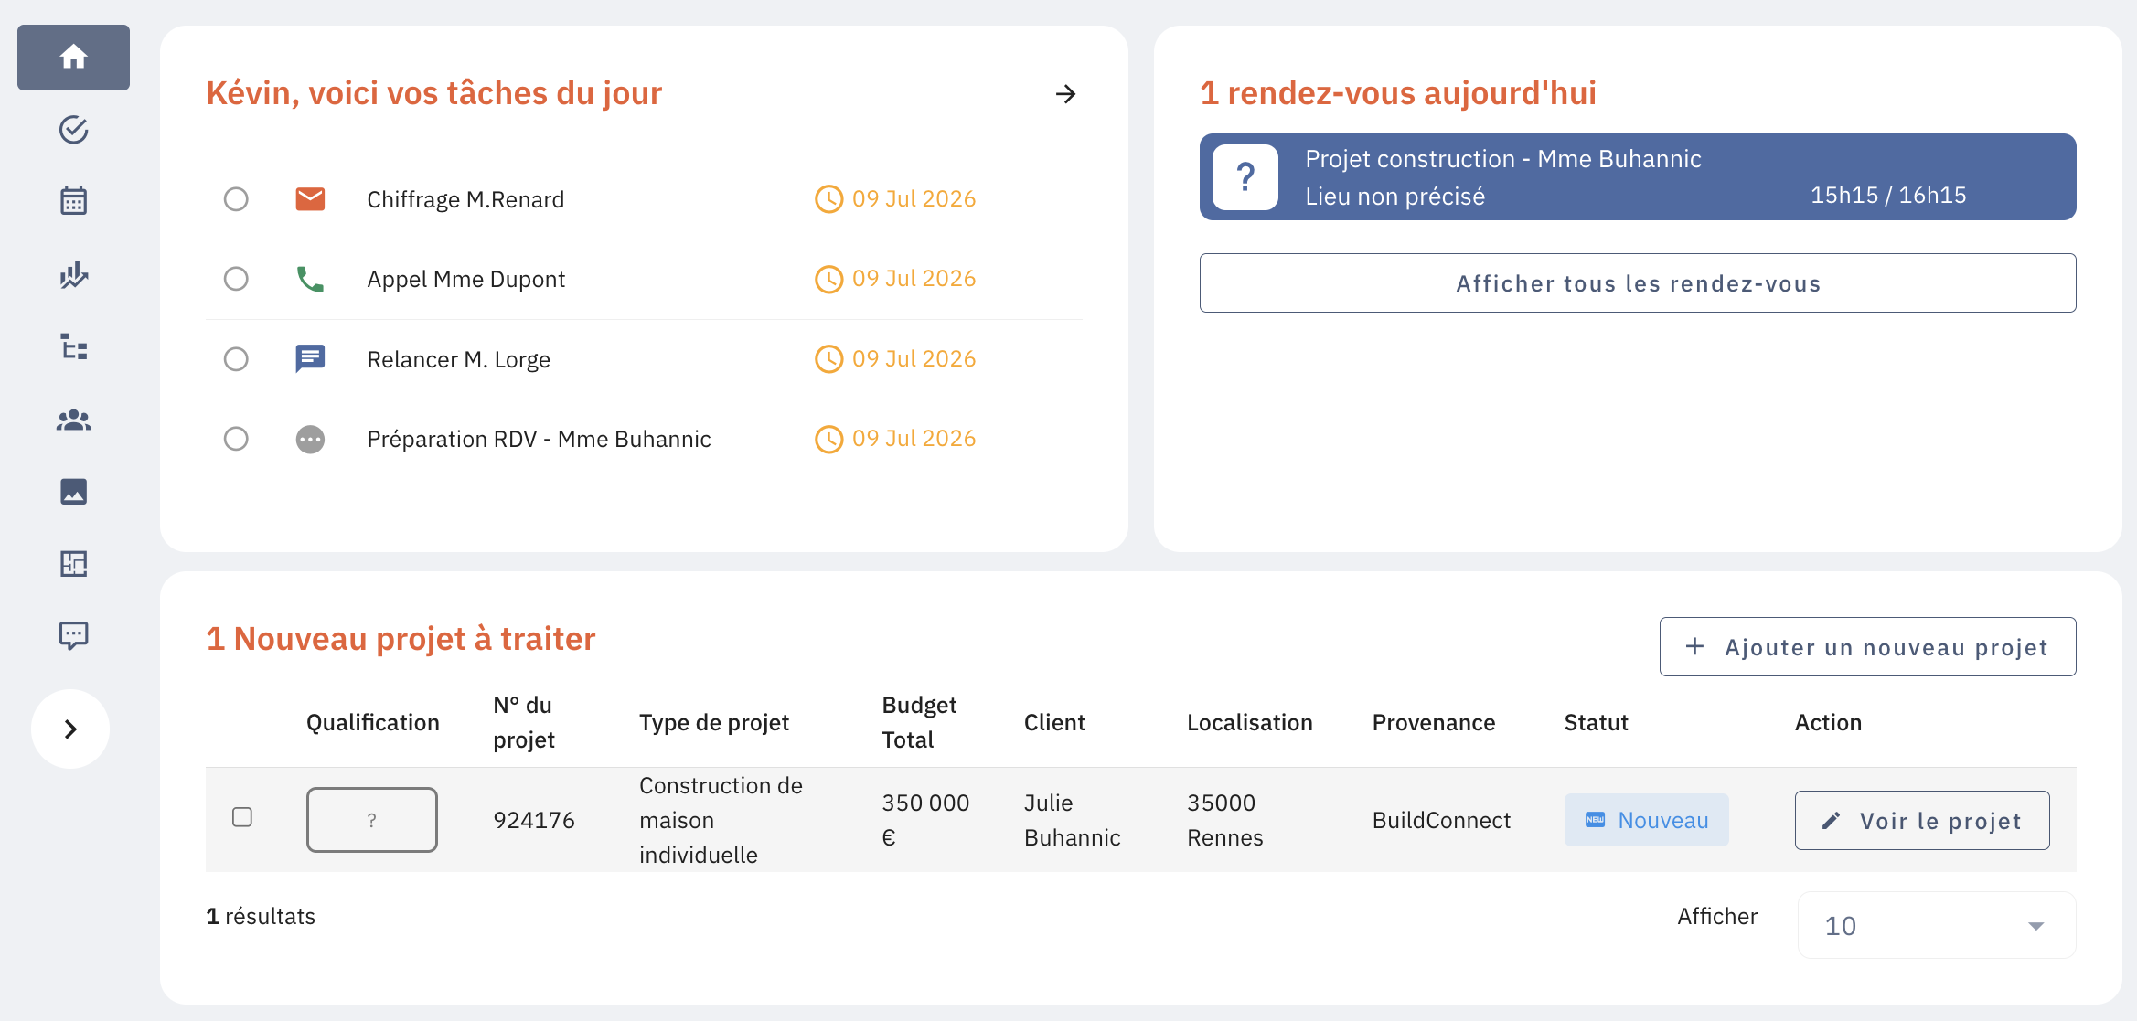Screen dimensions: 2137x1021
Task: Click Afficher tous les rendez-vous
Action: click(x=1638, y=283)
